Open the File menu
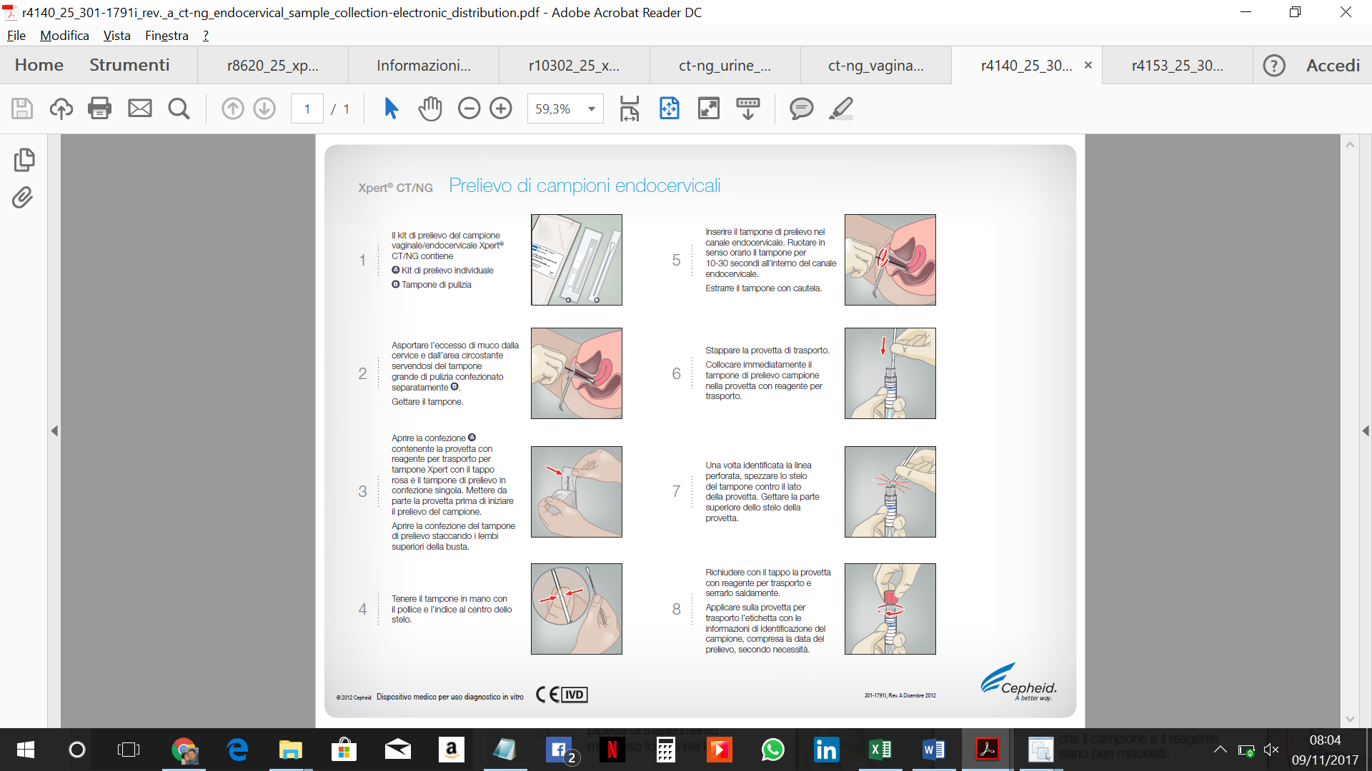1372x771 pixels. [16, 36]
